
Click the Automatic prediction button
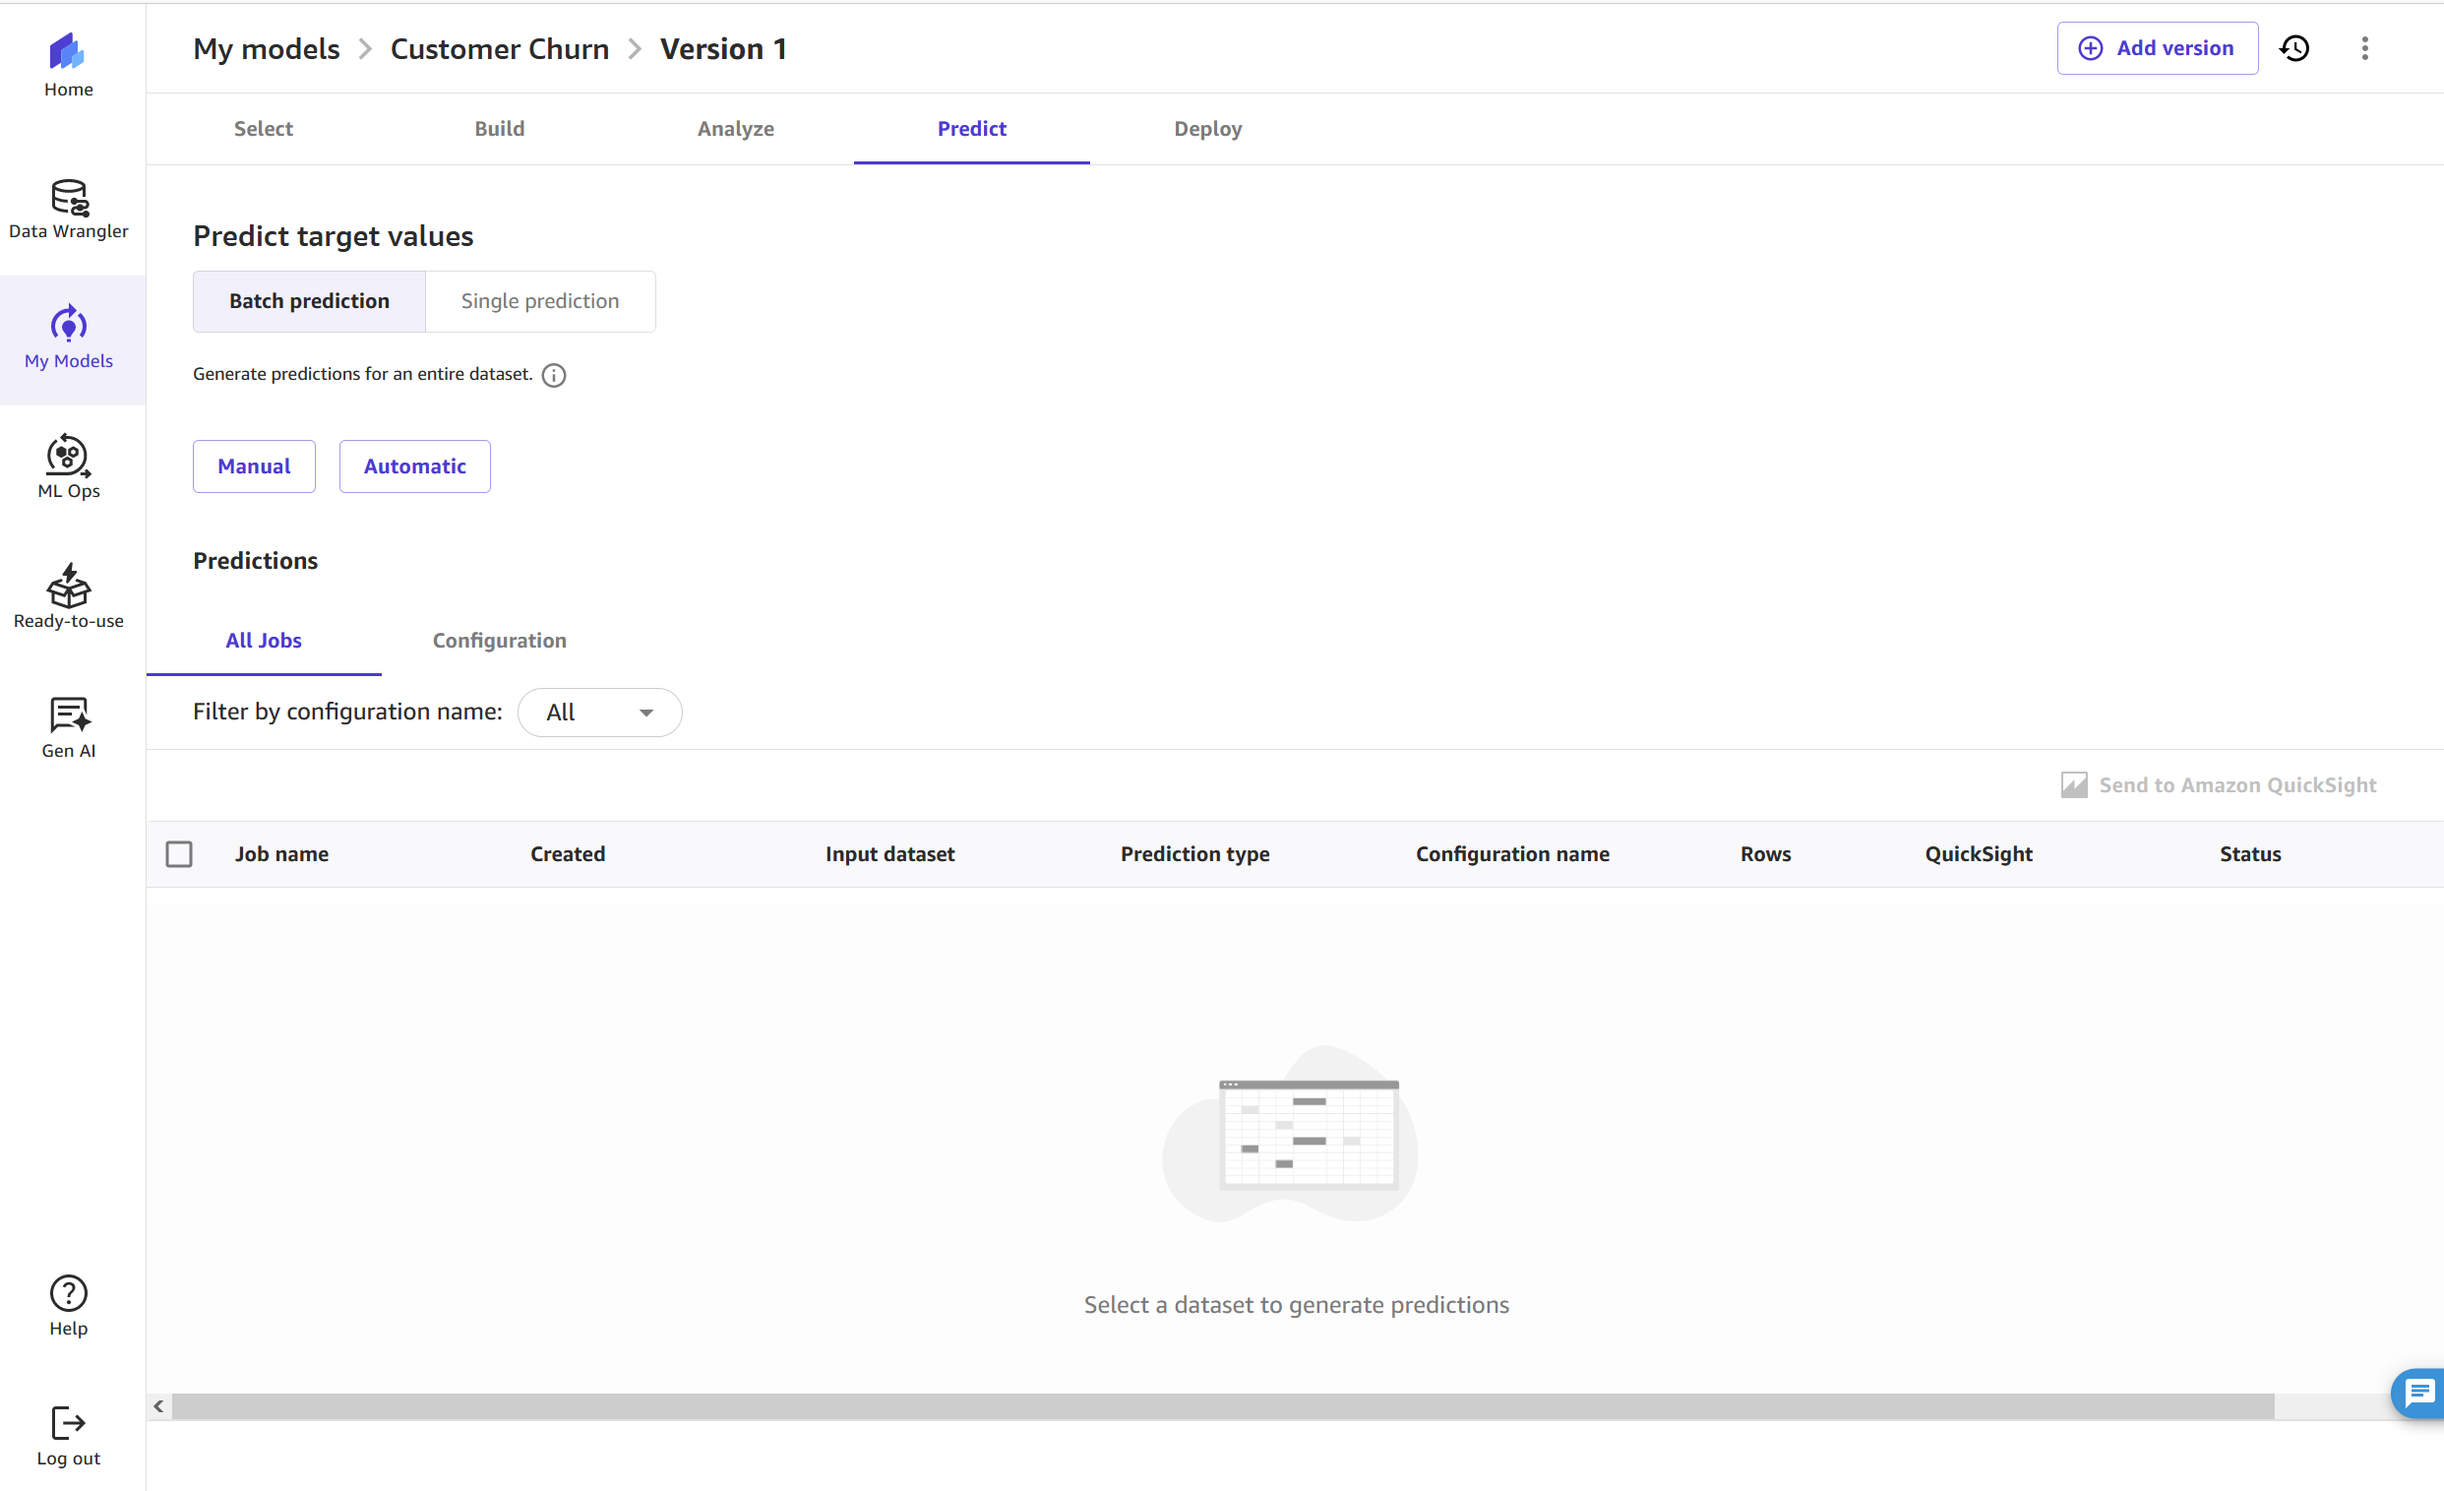[x=414, y=466]
